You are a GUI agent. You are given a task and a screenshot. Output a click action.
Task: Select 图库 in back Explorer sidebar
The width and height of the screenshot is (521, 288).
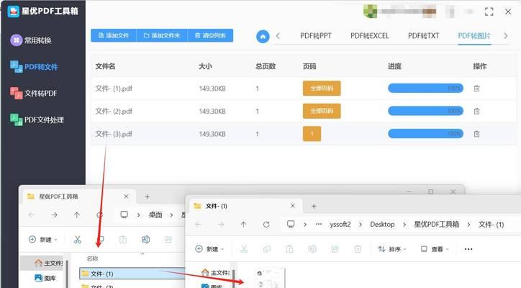(45, 278)
